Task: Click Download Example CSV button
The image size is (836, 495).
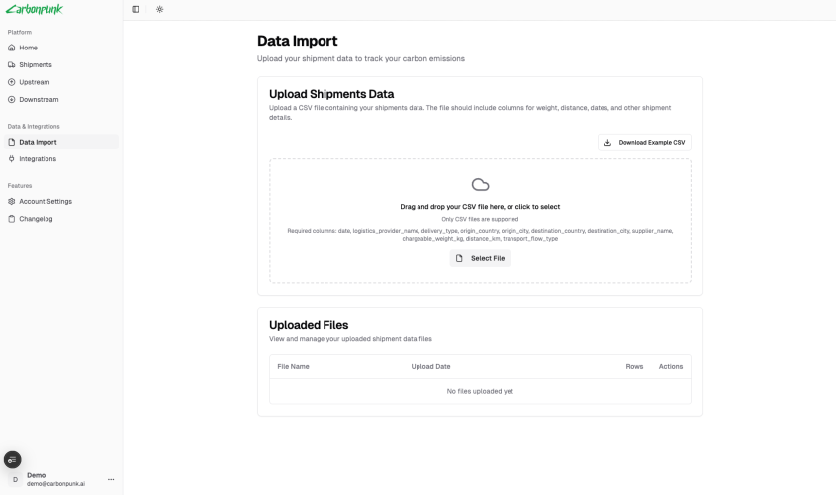Action: pyautogui.click(x=644, y=143)
